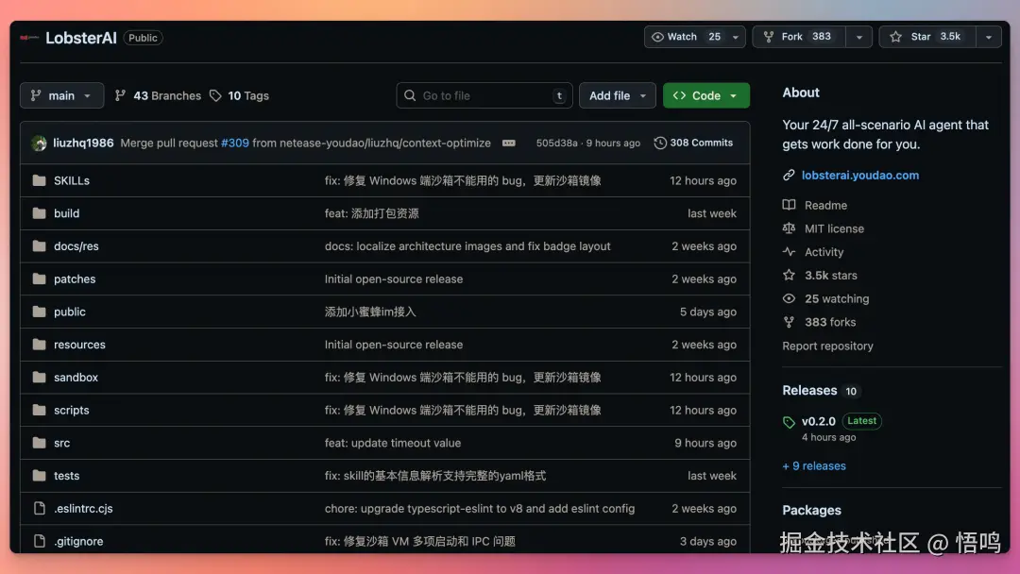Screen dimensions: 1020x574
Task: Open the Readme link in About
Action: (x=825, y=206)
